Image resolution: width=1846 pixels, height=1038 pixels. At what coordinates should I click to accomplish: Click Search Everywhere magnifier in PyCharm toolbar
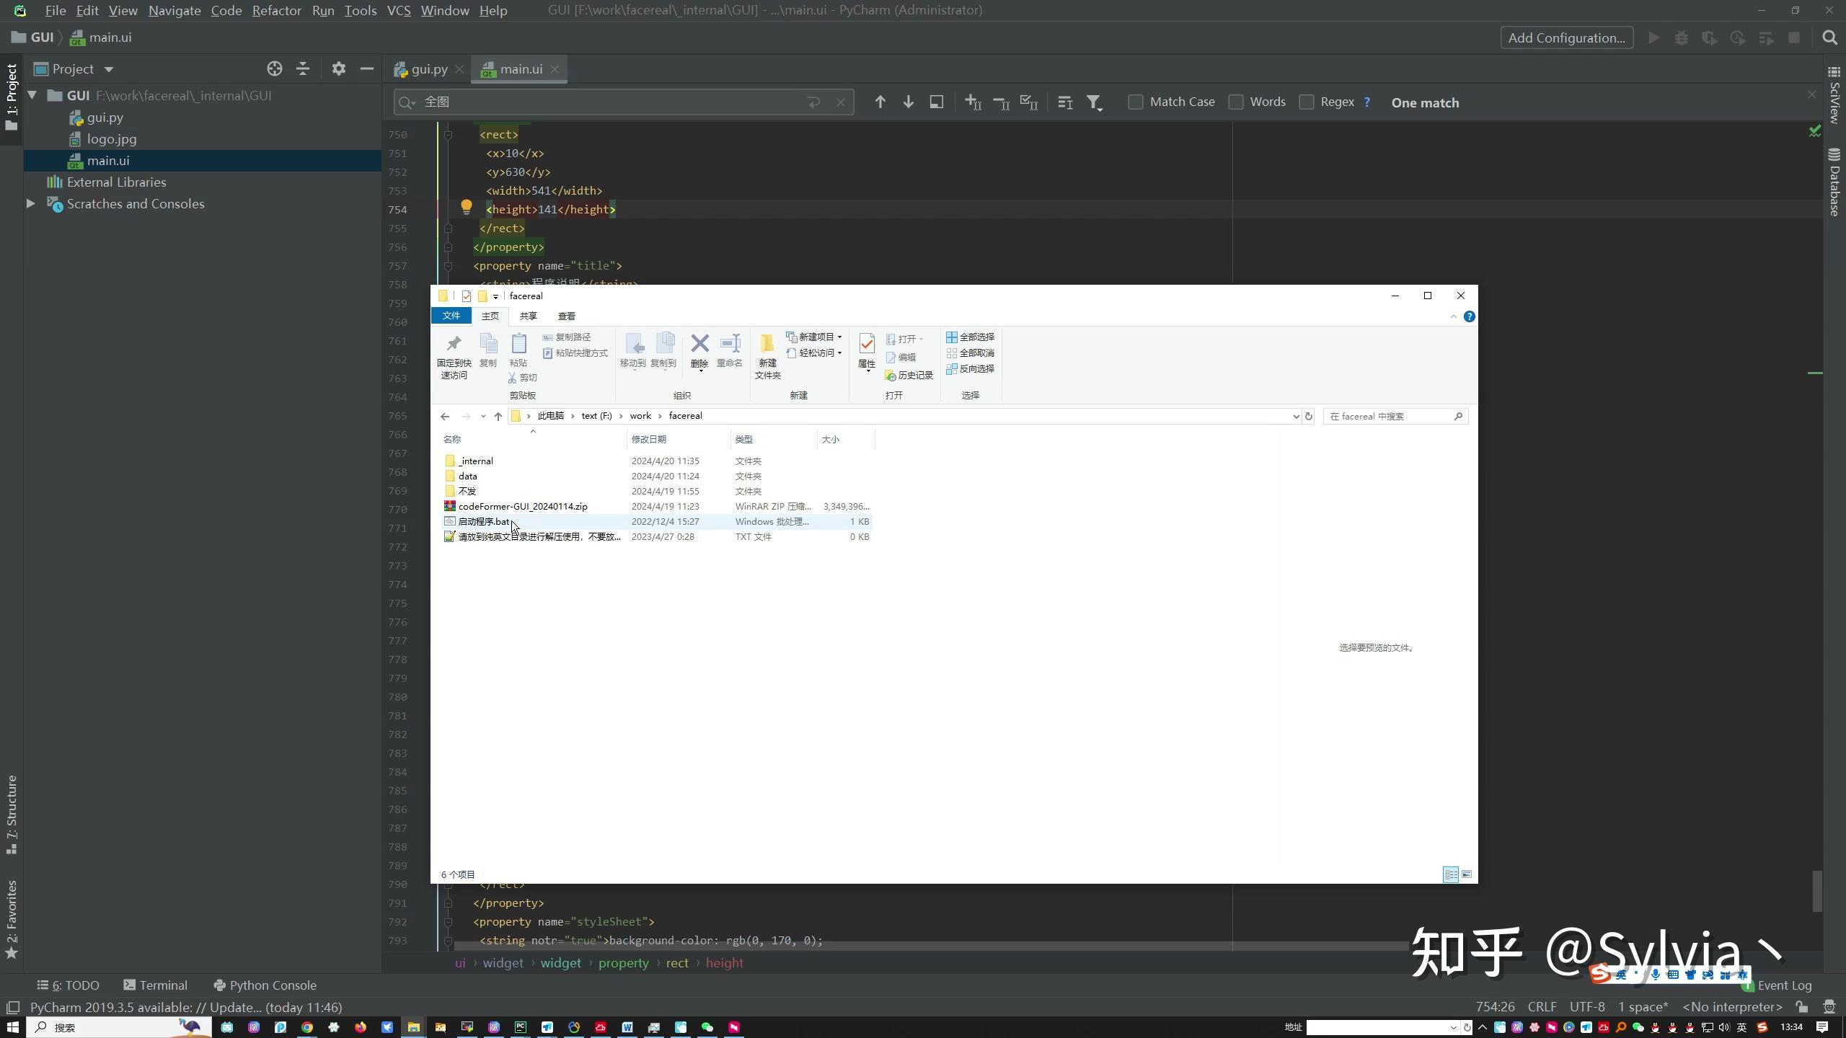pos(1829,38)
